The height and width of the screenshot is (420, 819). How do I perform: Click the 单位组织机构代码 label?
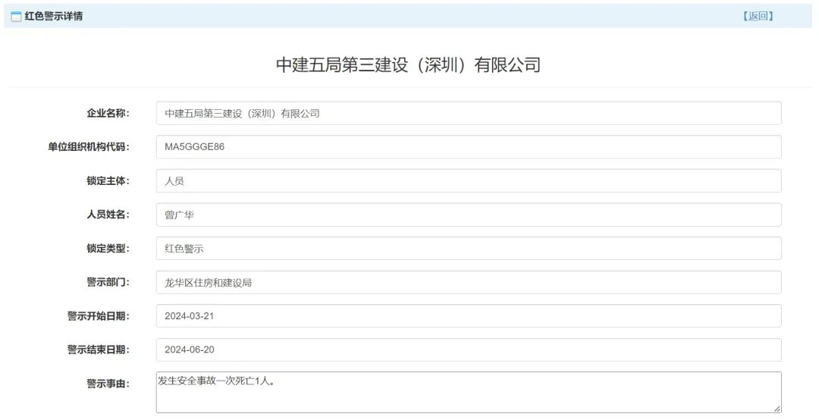point(89,147)
